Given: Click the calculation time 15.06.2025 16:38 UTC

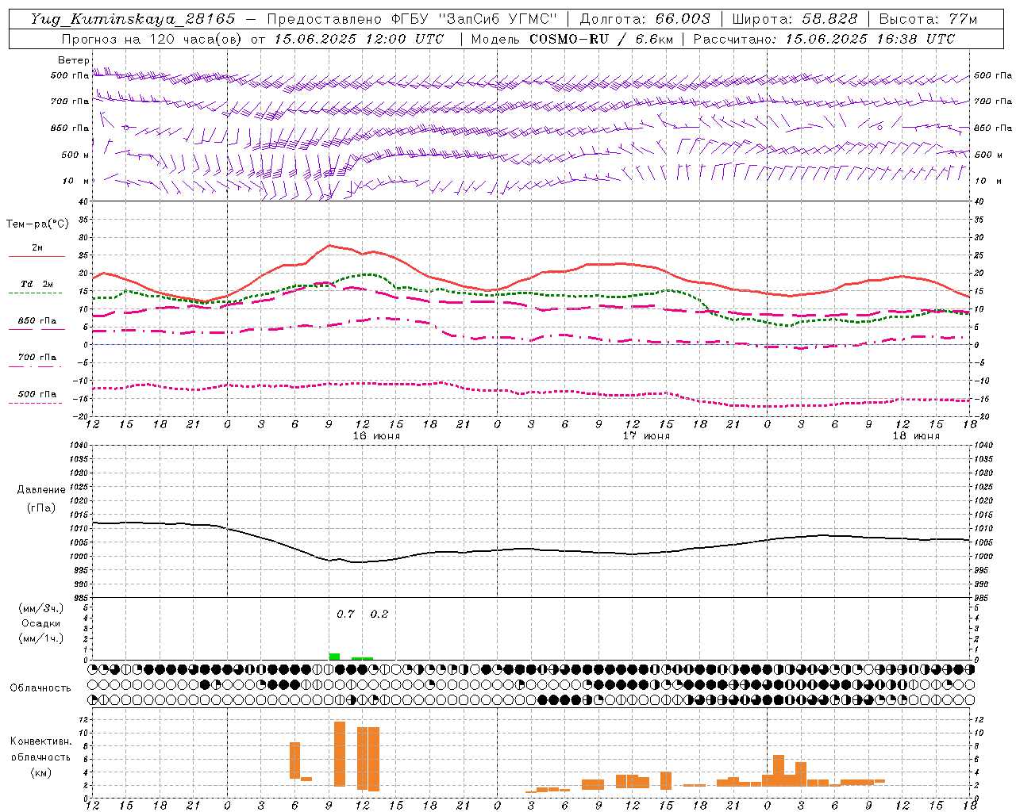Looking at the screenshot, I should tap(870, 39).
